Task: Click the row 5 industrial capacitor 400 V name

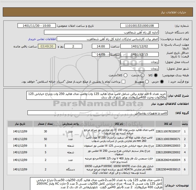Action: point(119,160)
